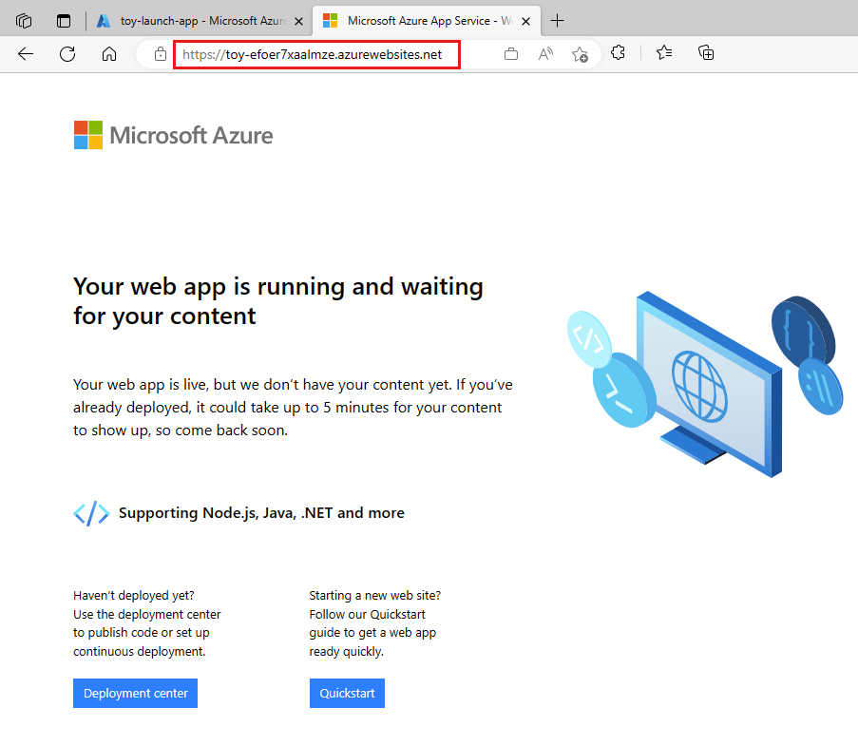The image size is (858, 746).
Task: Go back using the back arrow
Action: (26, 53)
